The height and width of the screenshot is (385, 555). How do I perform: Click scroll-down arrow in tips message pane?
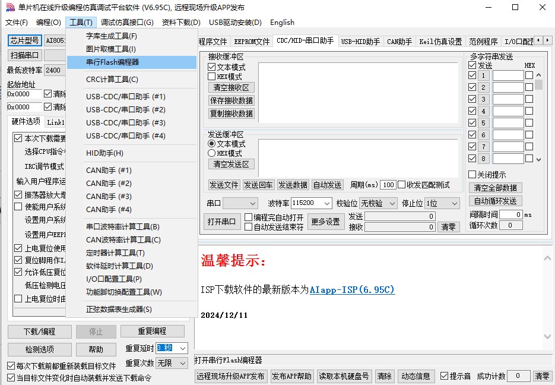547,336
